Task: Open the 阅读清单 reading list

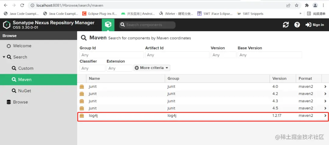Action: [x=316, y=14]
